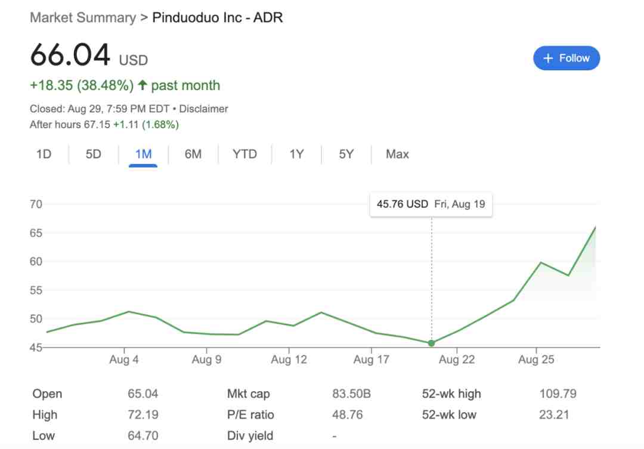Click the green Aug 19 data point marker
Image resolution: width=644 pixels, height=449 pixels.
(431, 343)
